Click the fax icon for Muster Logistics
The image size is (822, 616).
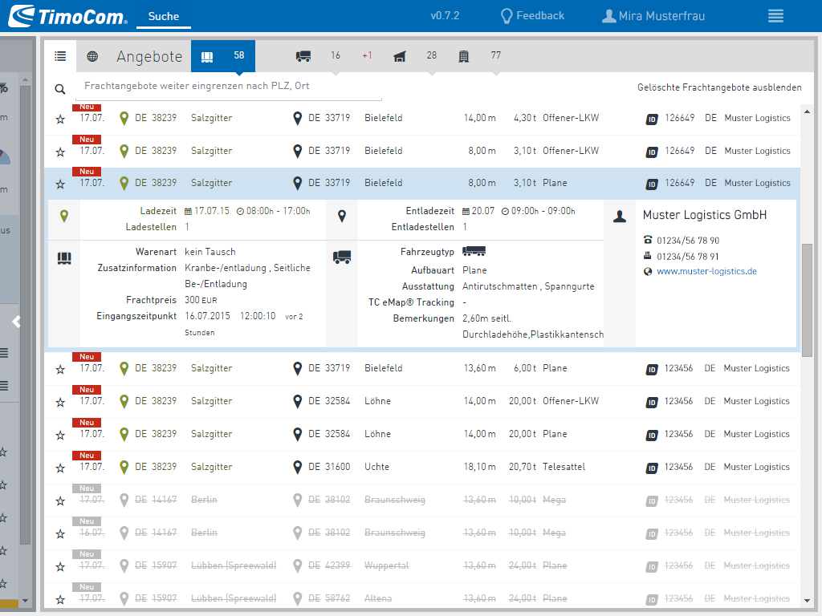(x=648, y=256)
